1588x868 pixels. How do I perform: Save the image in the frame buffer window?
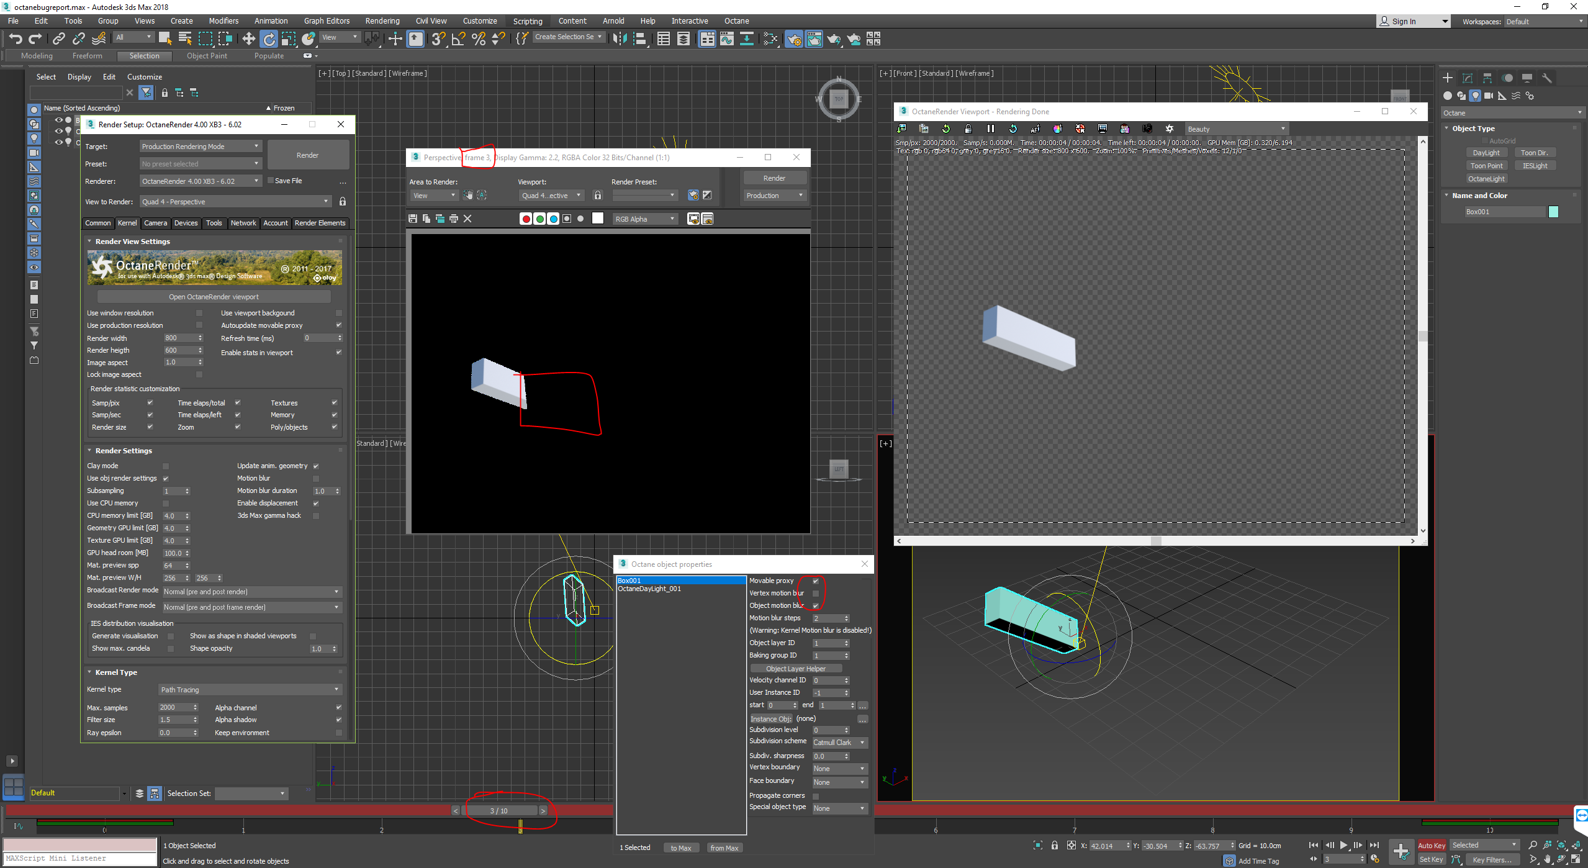[x=413, y=219]
